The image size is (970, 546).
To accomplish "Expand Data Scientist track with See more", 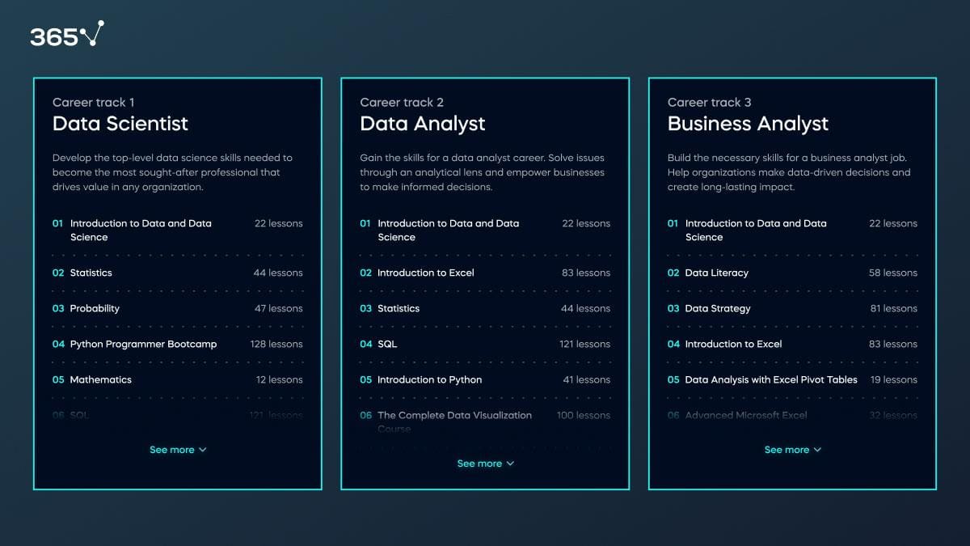I will (178, 450).
